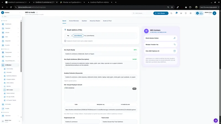
Task: Focus the Ana Sayfa Başlığı input
Action: pyautogui.click(x=101, y=54)
